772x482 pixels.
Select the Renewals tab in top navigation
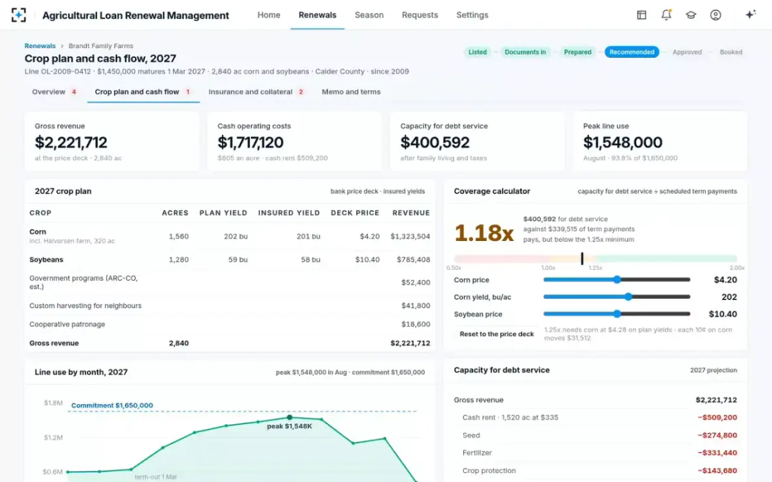pyautogui.click(x=317, y=15)
